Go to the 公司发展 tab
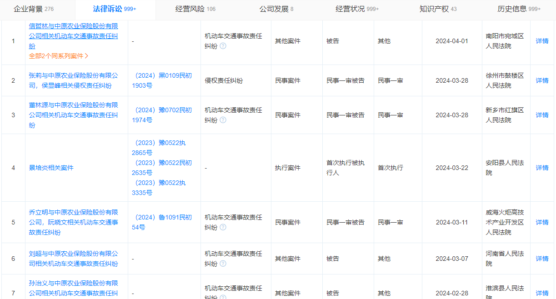Screen dimensions: 556x299 (x=276, y=9)
